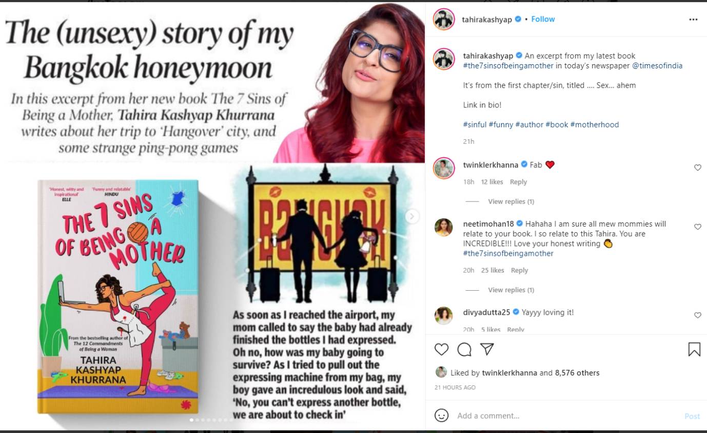Viewport: 707px width, 433px height.
Task: Open #the7sinsofbeingamother hashtag in caption
Action: (508, 66)
